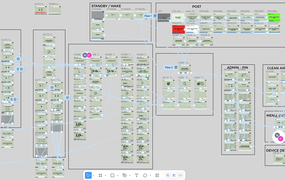The image size is (285, 180).
Task: Select the VIBRAT... test frame
Action: coord(206,29)
